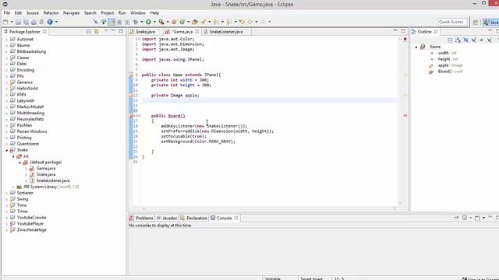Click Open Console icon in Console panel
499x280 pixels.
tap(477, 218)
